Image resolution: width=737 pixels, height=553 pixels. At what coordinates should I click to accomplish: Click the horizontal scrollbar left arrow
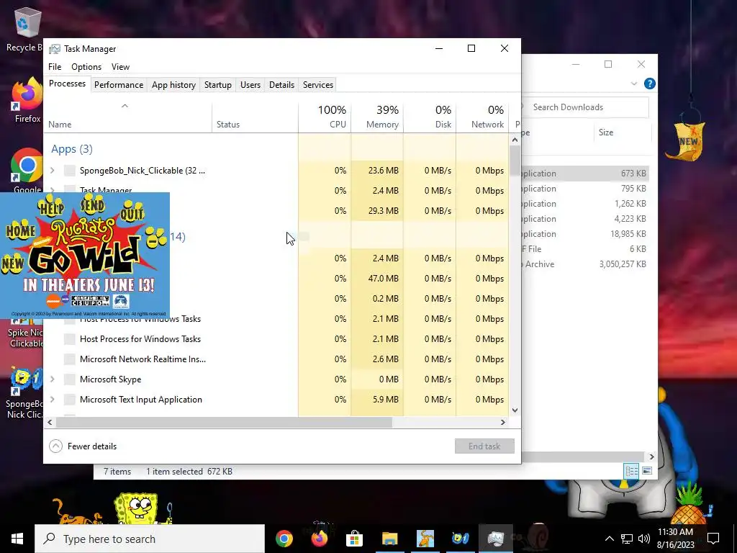(50, 422)
